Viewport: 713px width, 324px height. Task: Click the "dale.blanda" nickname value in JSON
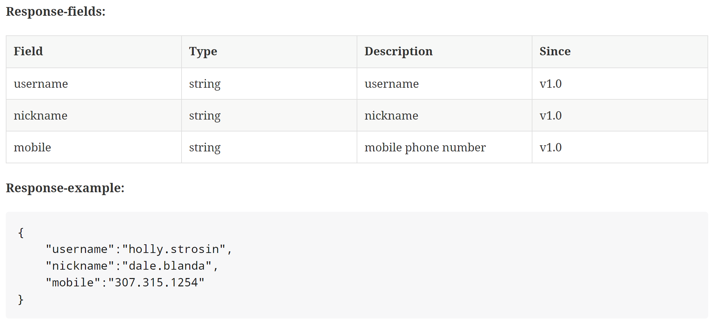pos(167,266)
